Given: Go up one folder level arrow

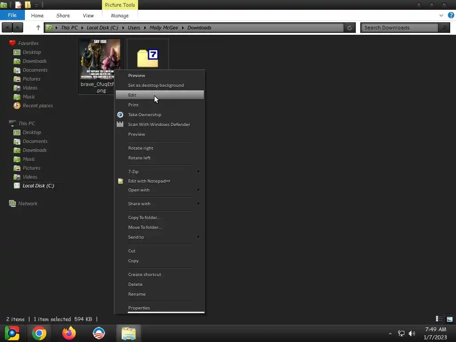Looking at the screenshot, I should click(x=38, y=28).
